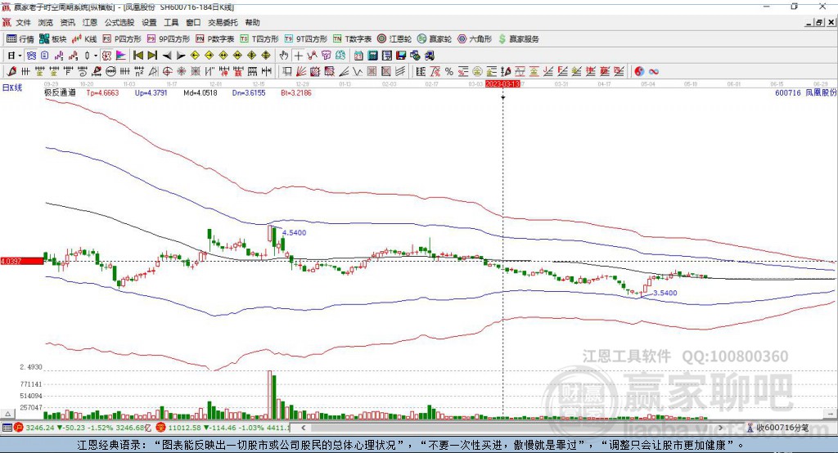
Task: Open the P四方形 tool
Action: point(122,39)
